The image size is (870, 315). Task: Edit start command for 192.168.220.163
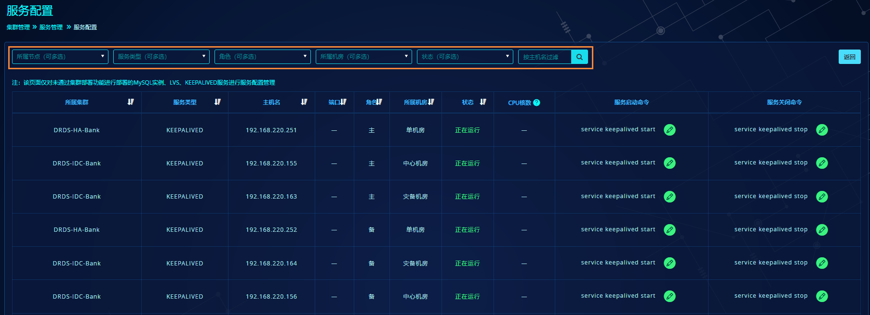point(669,197)
